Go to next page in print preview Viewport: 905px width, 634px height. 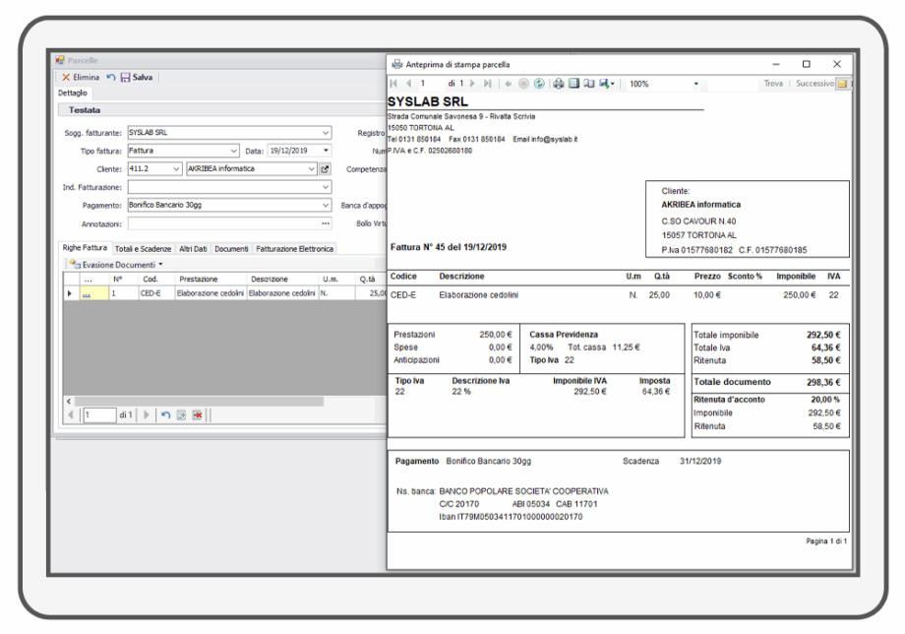coord(473,84)
